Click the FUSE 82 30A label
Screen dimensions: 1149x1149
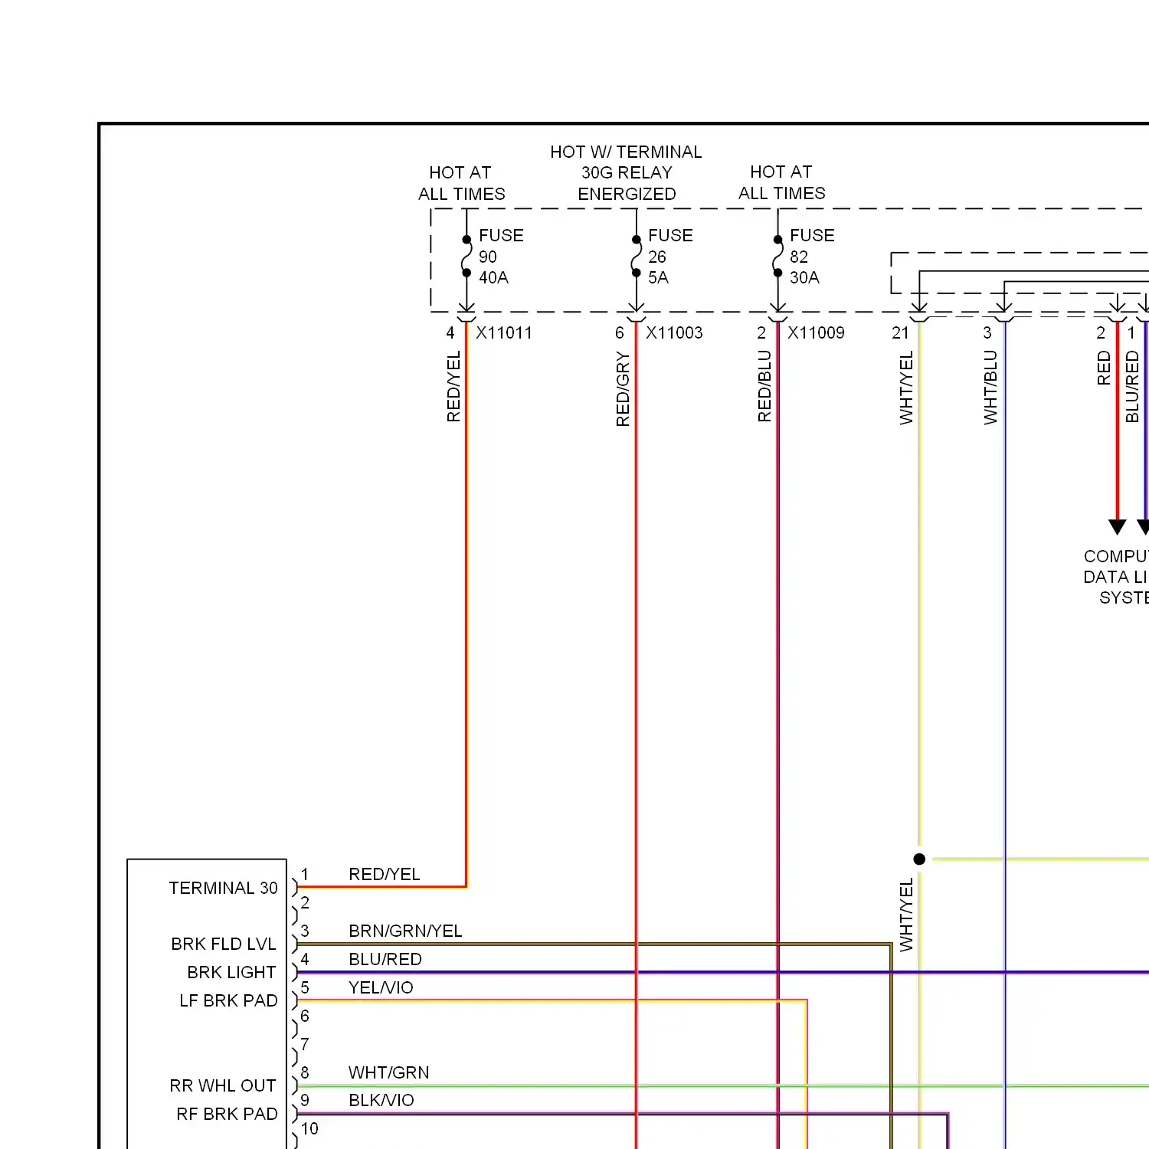point(812,257)
